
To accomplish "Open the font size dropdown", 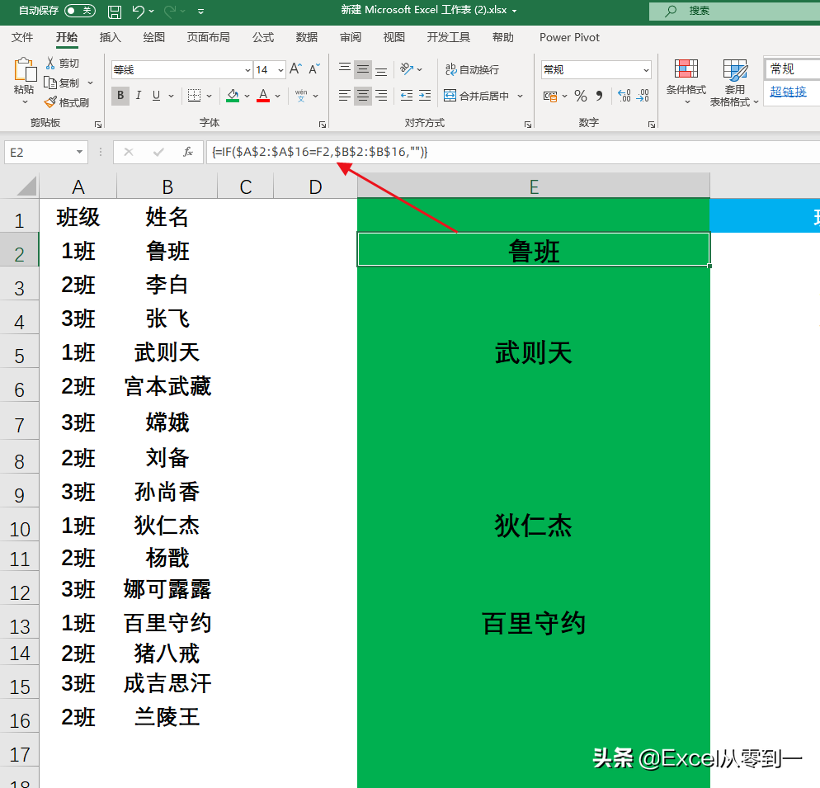I will pyautogui.click(x=280, y=70).
